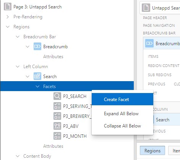The height and width of the screenshot is (160, 180).
Task: Select the Facets tree row
Action: pos(67,86)
